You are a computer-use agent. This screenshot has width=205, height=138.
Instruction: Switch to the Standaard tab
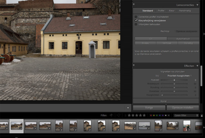pyautogui.click(x=148, y=11)
